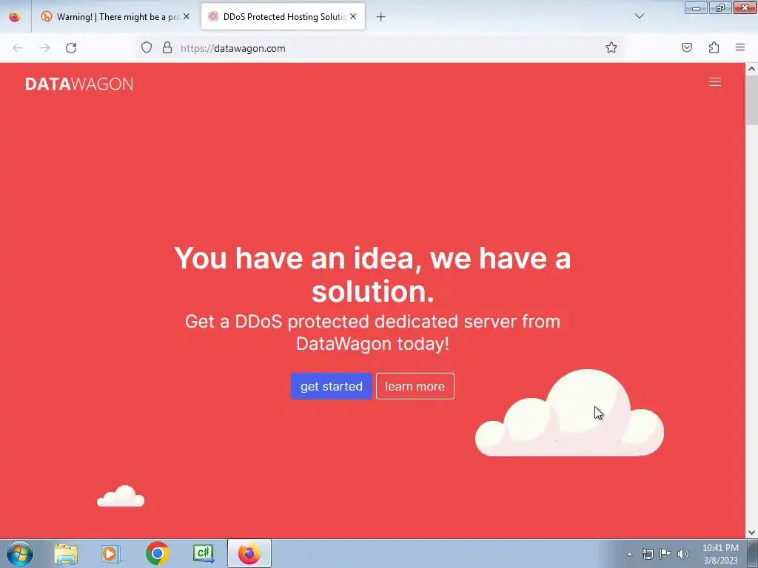Click the page scrollbar up arrow
Viewport: 758px width, 568px height.
[751, 69]
